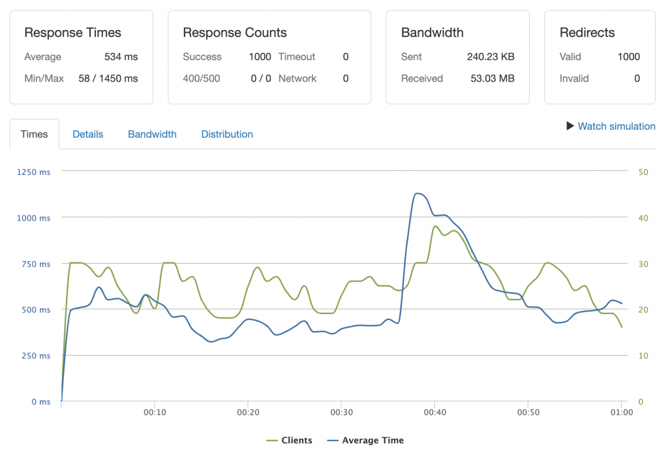The height and width of the screenshot is (455, 668).
Task: Click the 01:00 time axis marker
Action: [622, 413]
